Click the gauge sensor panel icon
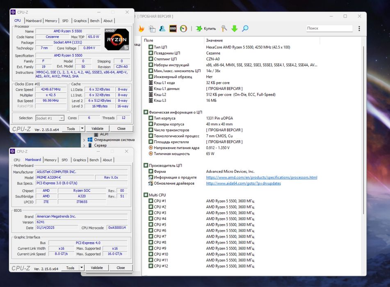Screen dimensions: 390x287 pos(183,29)
